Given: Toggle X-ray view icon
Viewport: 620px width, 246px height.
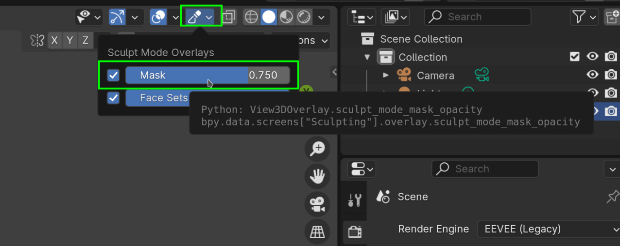Looking at the screenshot, I should pos(228,17).
